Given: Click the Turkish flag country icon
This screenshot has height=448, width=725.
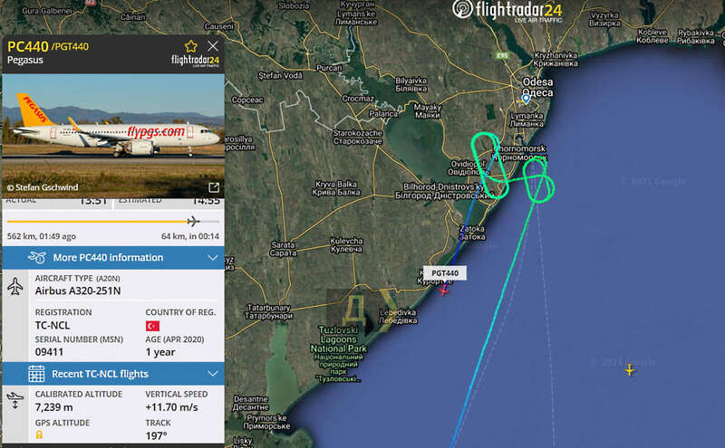Looking at the screenshot, I should point(152,326).
